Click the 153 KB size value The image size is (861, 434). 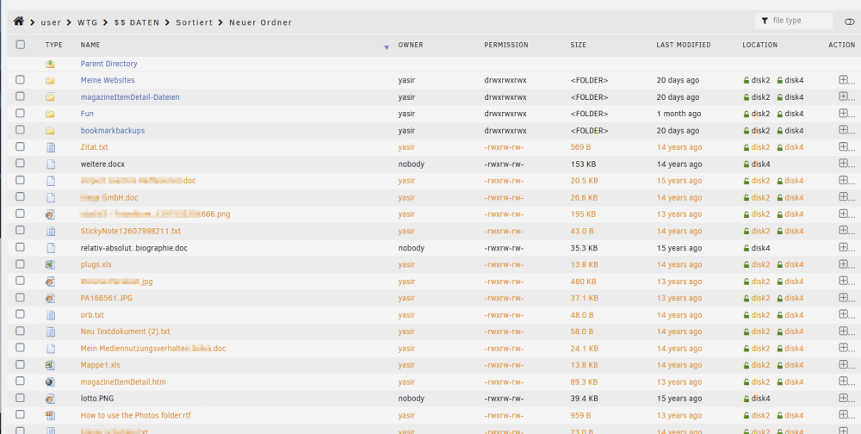click(x=583, y=164)
